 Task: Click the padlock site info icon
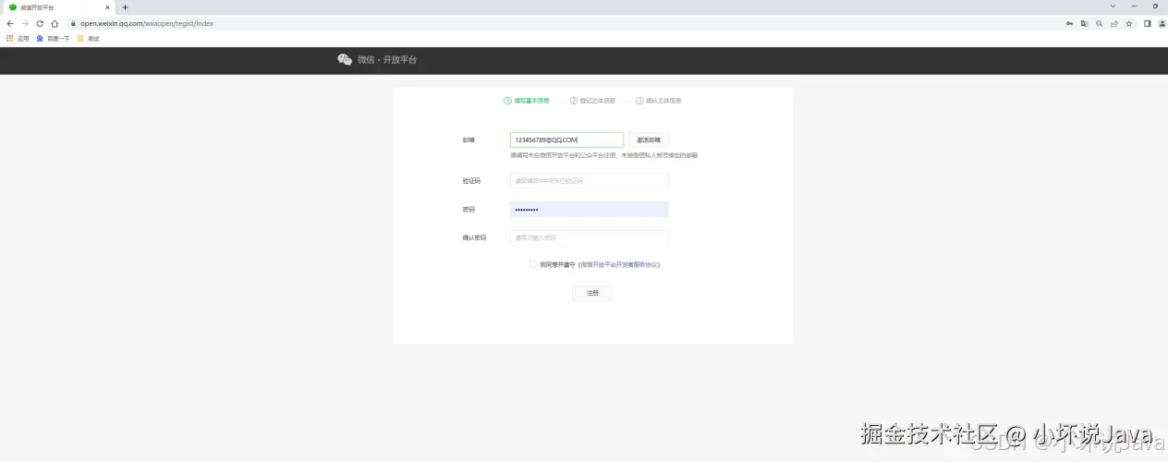72,23
